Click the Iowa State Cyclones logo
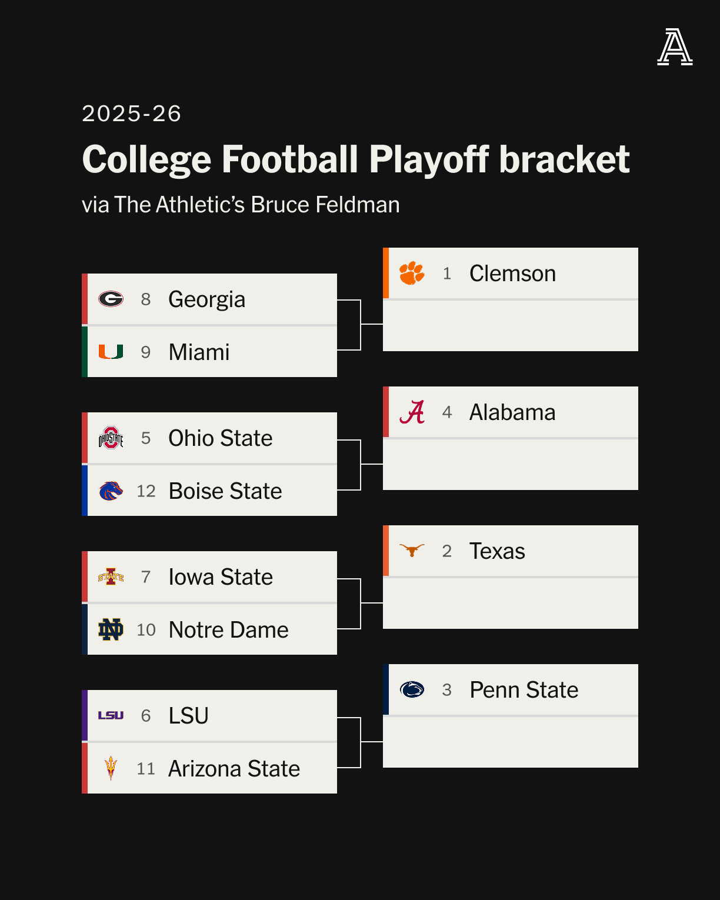This screenshot has width=720, height=900. click(x=111, y=577)
